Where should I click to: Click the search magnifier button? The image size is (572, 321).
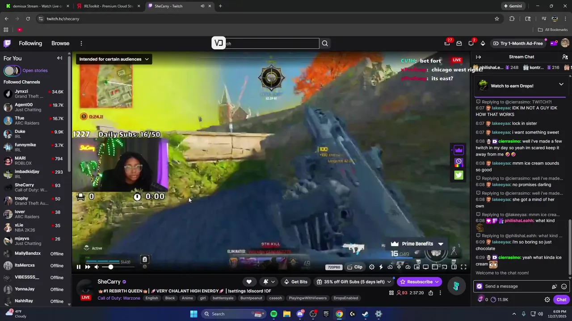(x=325, y=43)
